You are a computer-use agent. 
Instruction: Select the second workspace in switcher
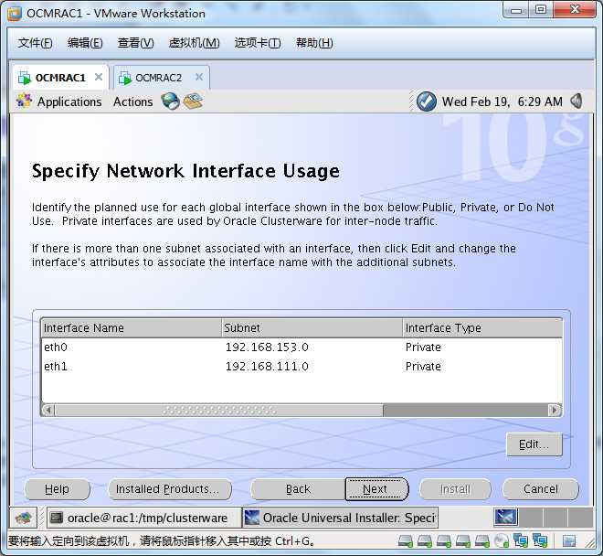(x=531, y=517)
